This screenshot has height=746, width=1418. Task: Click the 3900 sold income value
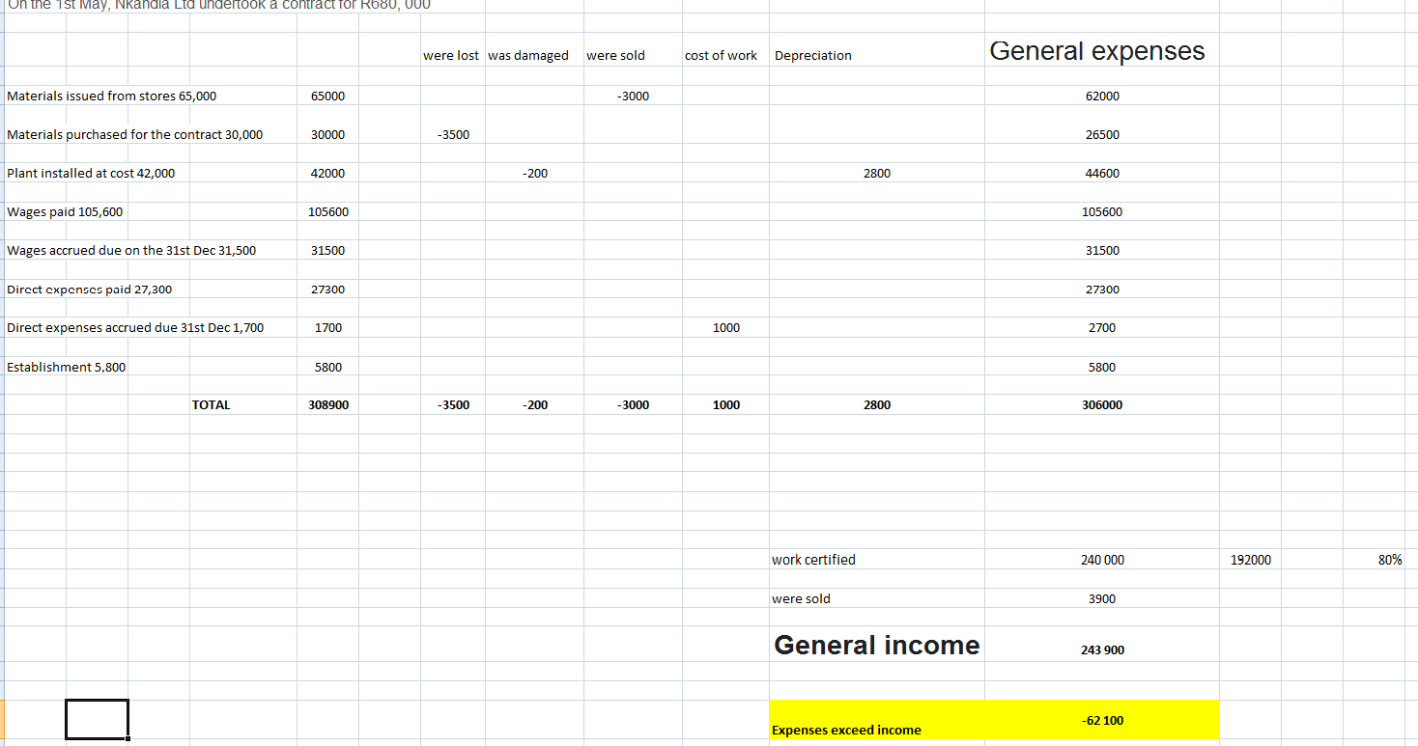click(1102, 599)
